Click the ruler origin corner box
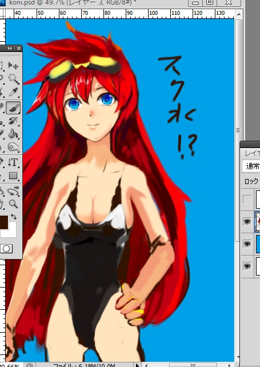The width and height of the screenshot is (260, 367). [x=2, y=14]
